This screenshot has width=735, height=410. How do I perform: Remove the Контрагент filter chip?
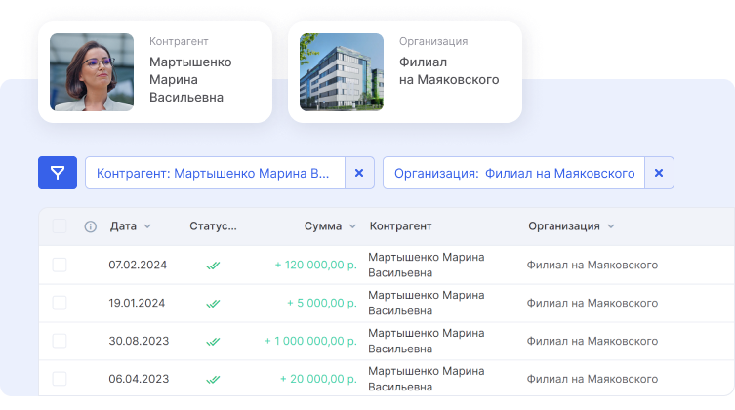(x=358, y=173)
